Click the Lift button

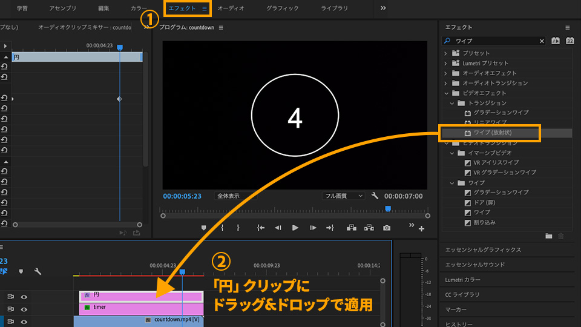pyautogui.click(x=351, y=228)
